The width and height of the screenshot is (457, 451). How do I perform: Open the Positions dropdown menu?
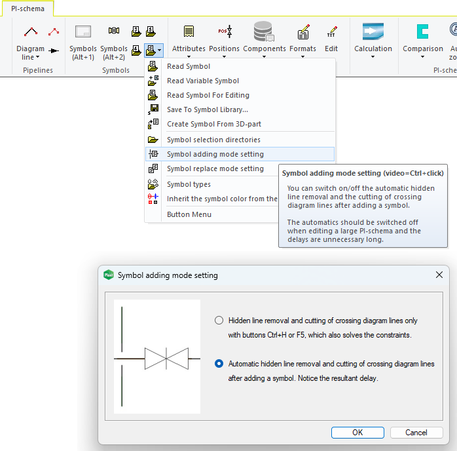224,56
